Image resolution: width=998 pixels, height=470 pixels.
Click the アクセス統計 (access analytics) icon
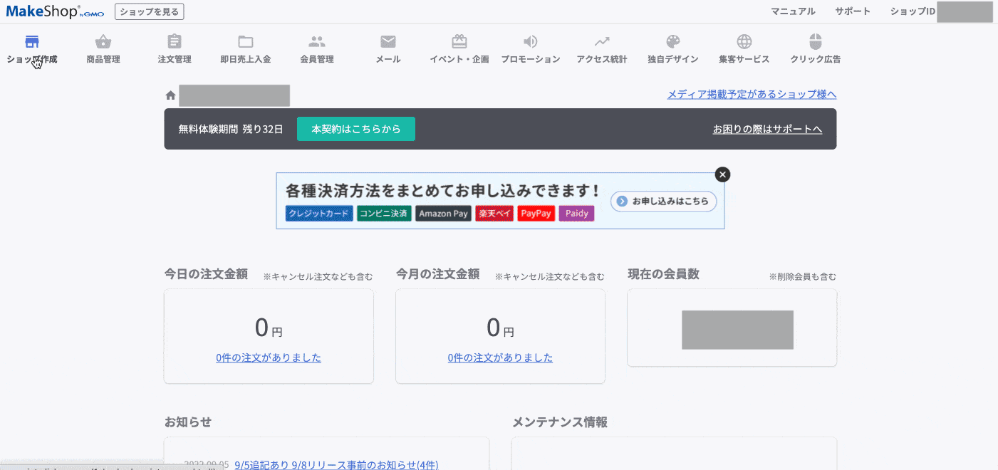pos(601,48)
